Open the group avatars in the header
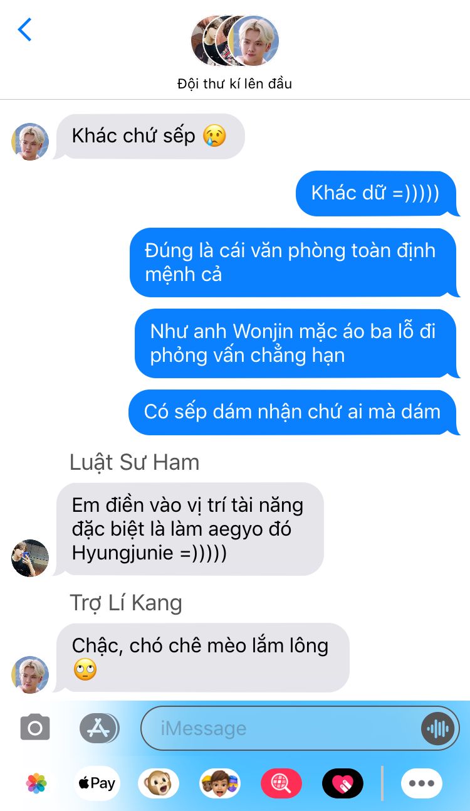The height and width of the screenshot is (811, 470). point(235,41)
